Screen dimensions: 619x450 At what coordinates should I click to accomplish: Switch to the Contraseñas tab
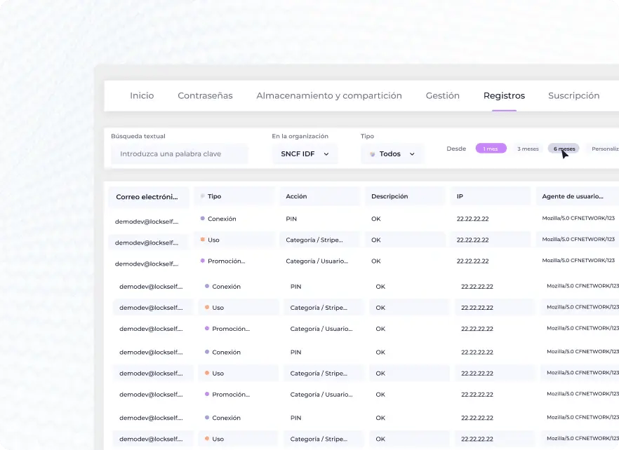point(205,95)
